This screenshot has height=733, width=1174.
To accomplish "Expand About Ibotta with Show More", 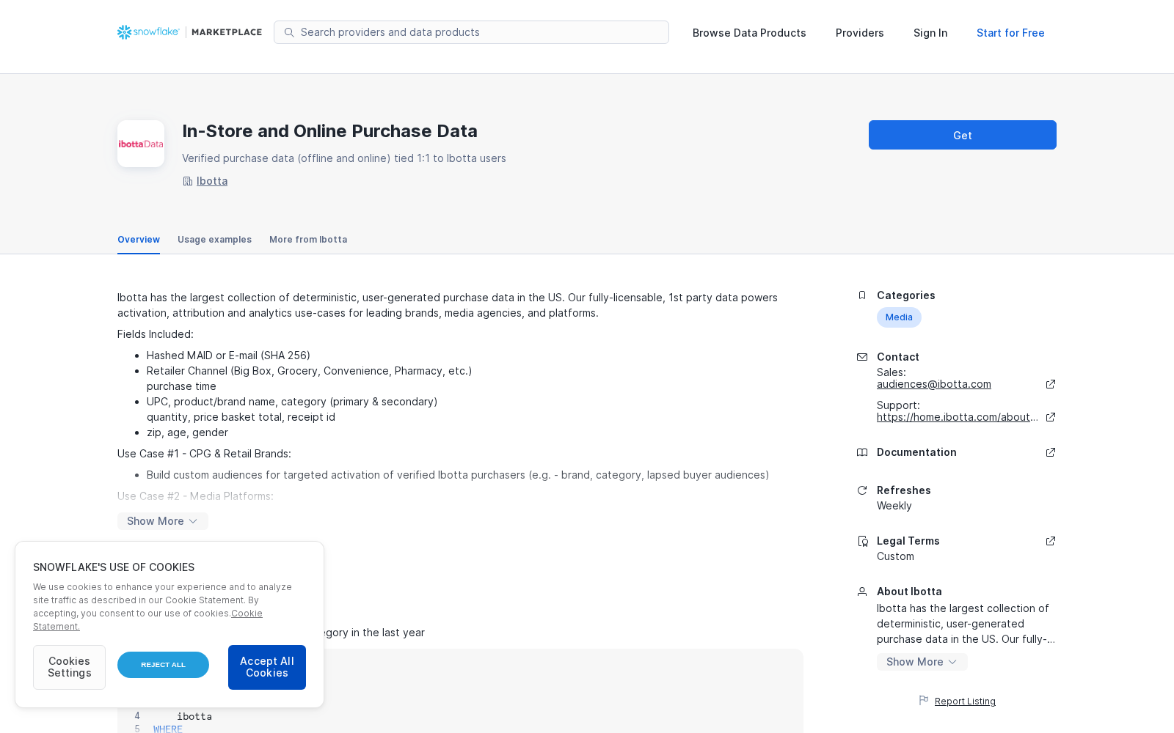I will click(922, 662).
